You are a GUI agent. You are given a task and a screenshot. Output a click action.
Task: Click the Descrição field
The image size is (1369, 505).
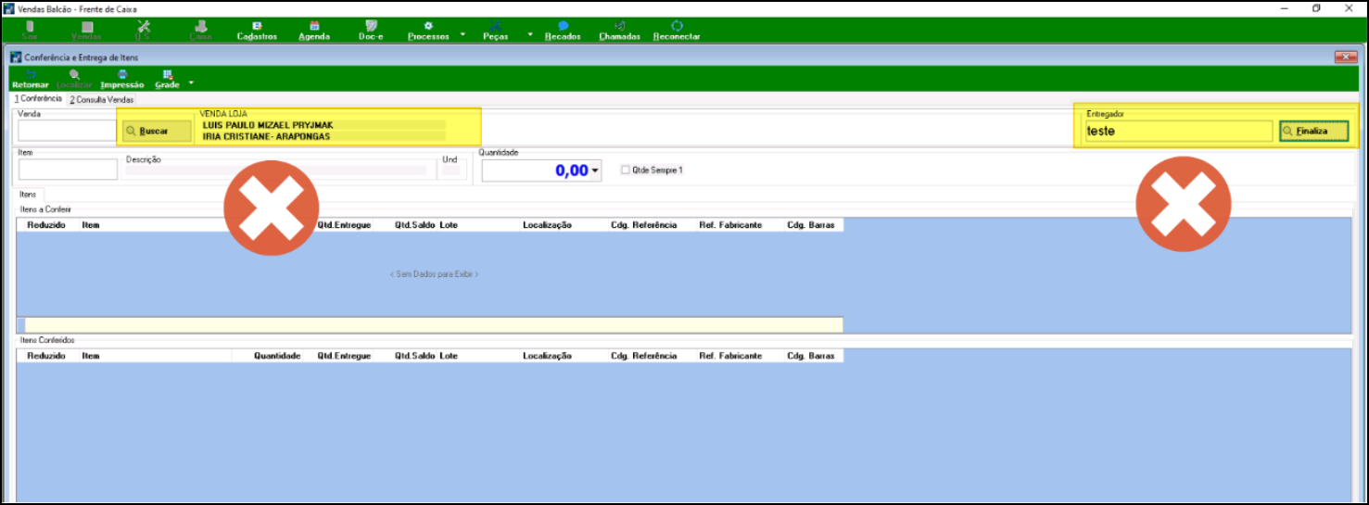click(x=276, y=170)
